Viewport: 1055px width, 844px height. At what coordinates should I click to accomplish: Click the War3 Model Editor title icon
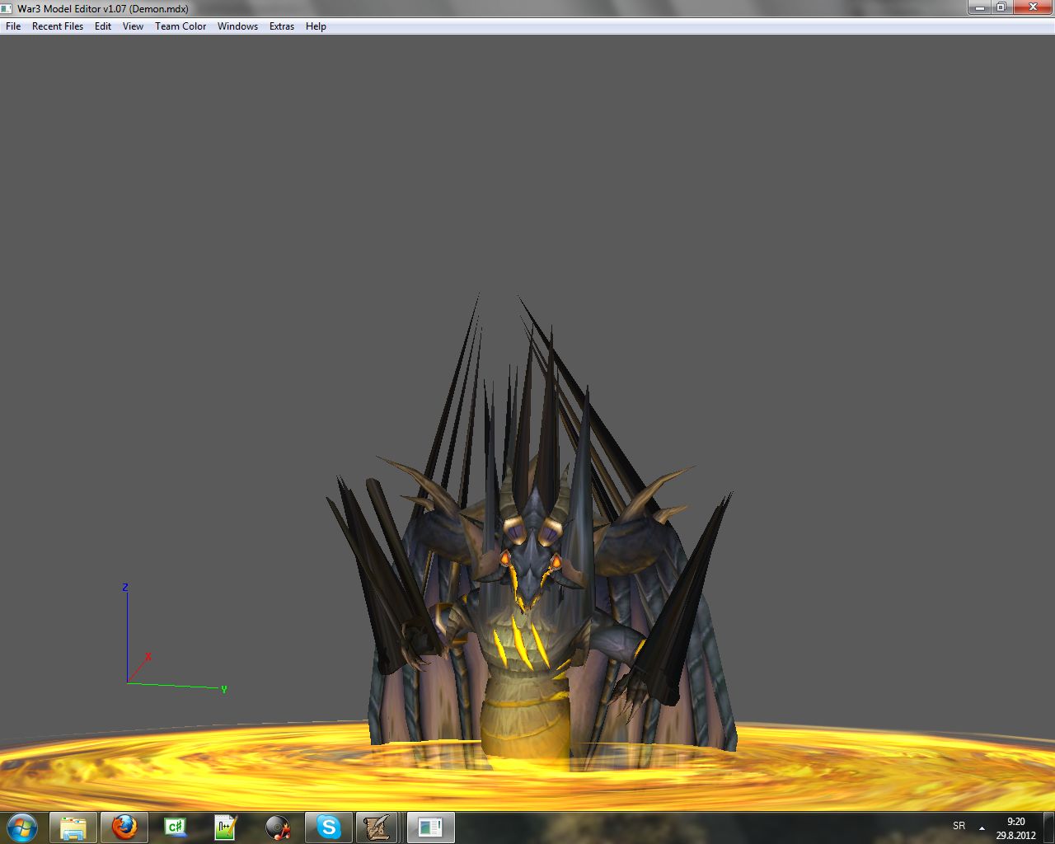pyautogui.click(x=7, y=8)
